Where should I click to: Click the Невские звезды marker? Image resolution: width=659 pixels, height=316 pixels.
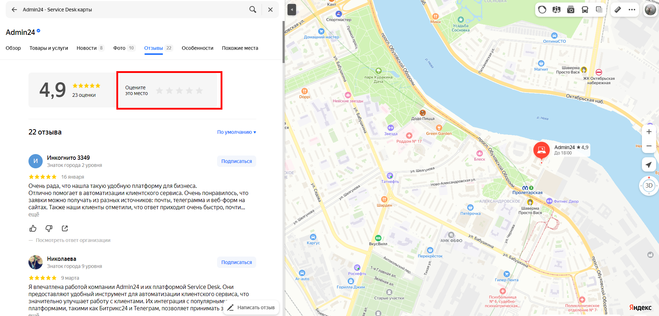click(x=348, y=95)
